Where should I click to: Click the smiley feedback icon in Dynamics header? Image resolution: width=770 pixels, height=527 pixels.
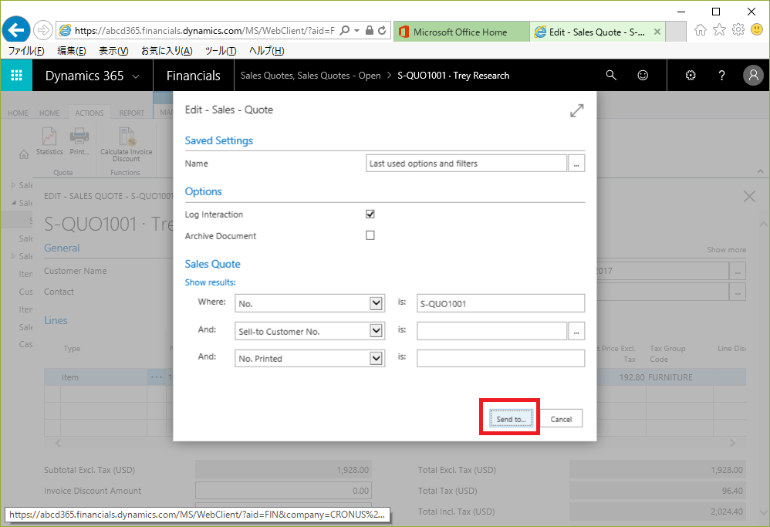643,75
